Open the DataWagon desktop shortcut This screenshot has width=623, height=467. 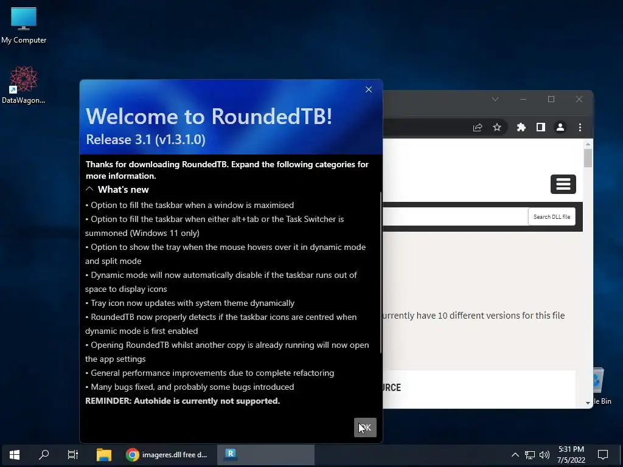pos(24,85)
